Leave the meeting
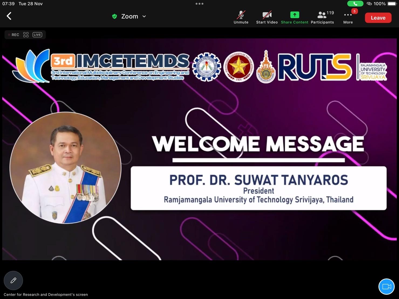399x299 pixels. click(x=378, y=18)
